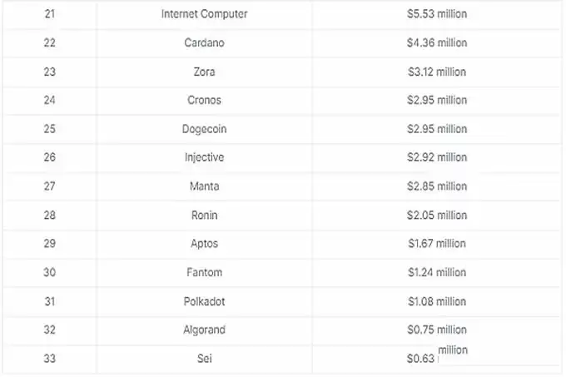Click the Dogecoin name cell
Screen dimensions: 566x377
(204, 129)
